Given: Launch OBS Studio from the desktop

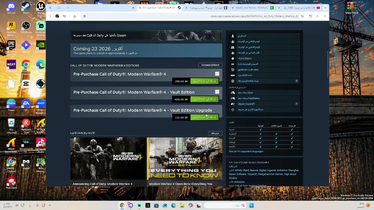Looking at the screenshot, I should click(26, 28).
